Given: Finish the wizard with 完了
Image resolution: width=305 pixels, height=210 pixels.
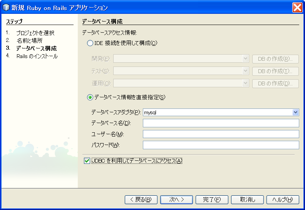Looking at the screenshot, I should (212, 200).
